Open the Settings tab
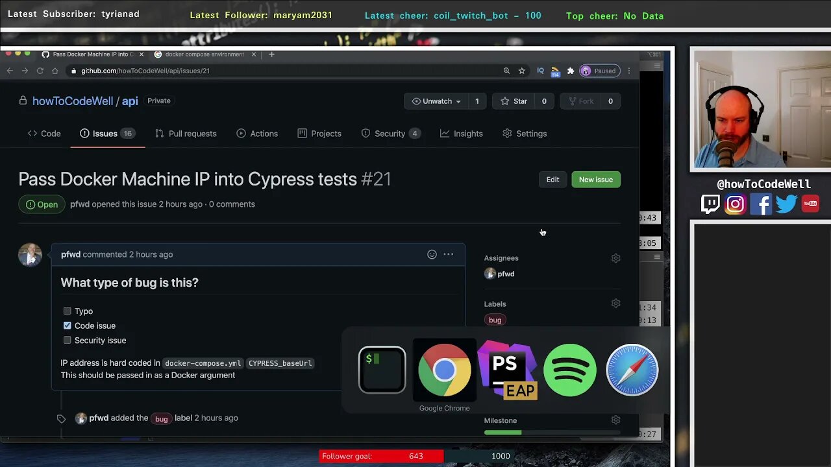 tap(525, 134)
